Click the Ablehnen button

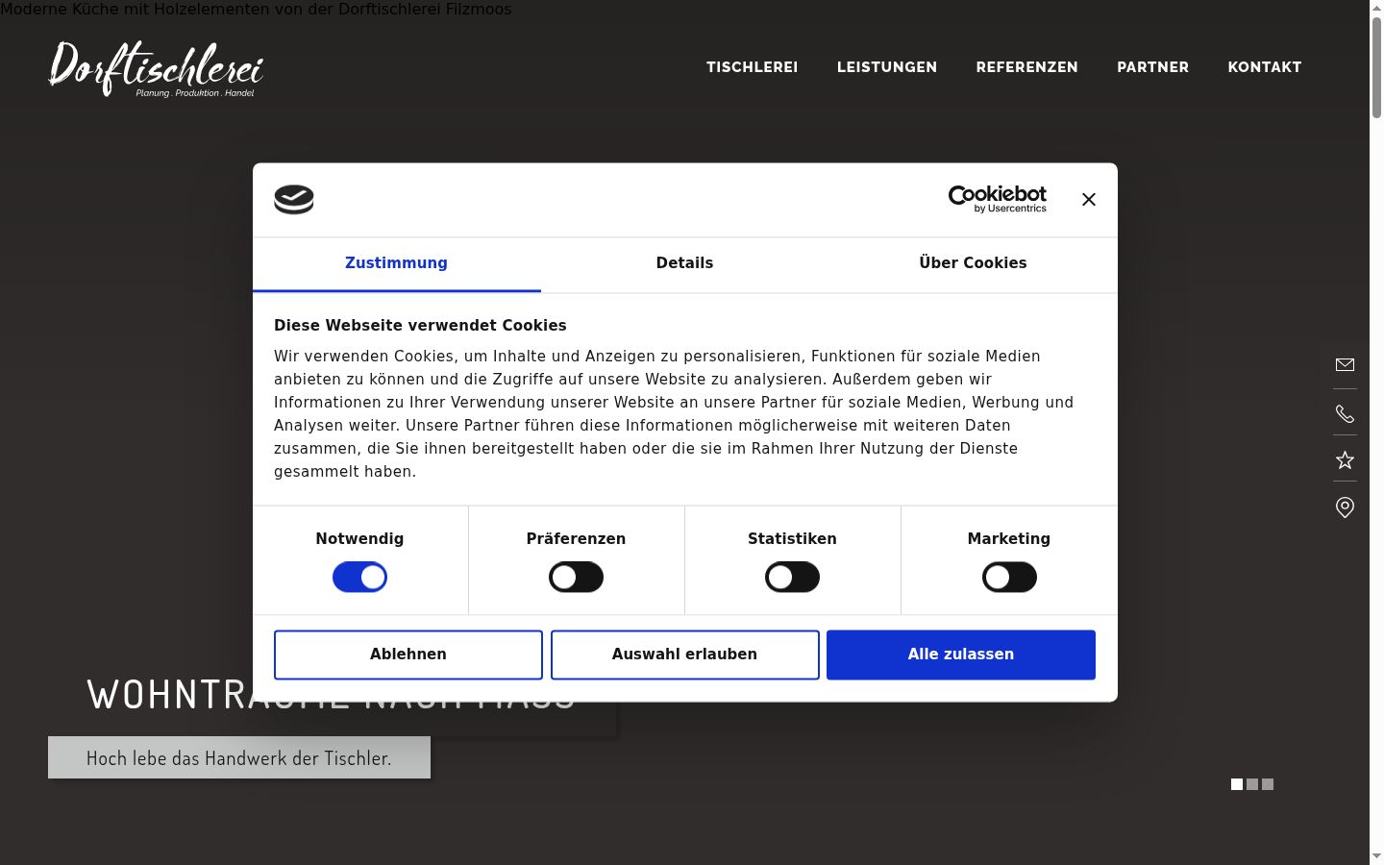408,655
